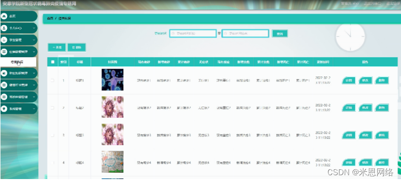Open 详情 for row 2

tap(349, 108)
